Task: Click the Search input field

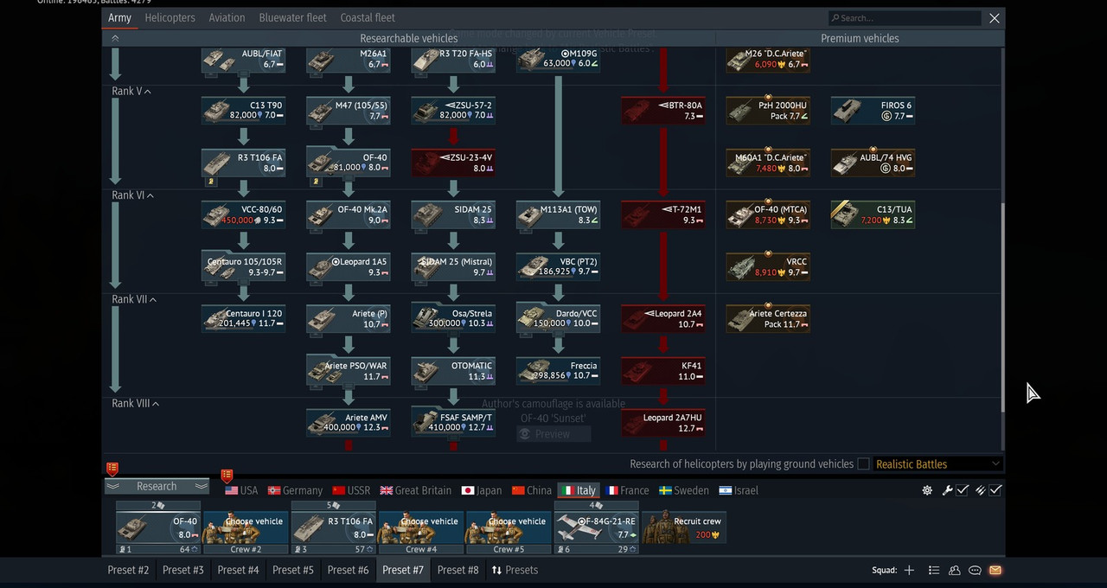Action: (x=904, y=17)
